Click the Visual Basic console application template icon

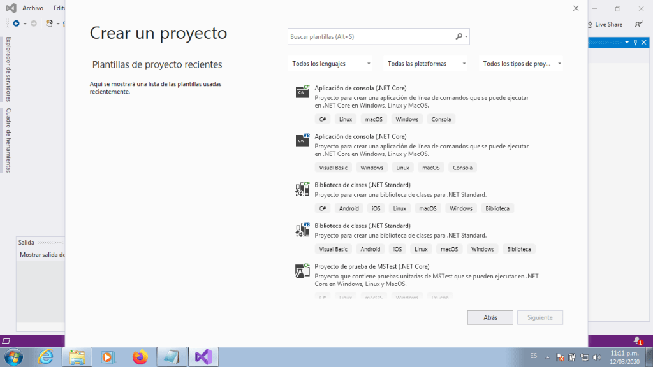pyautogui.click(x=302, y=140)
